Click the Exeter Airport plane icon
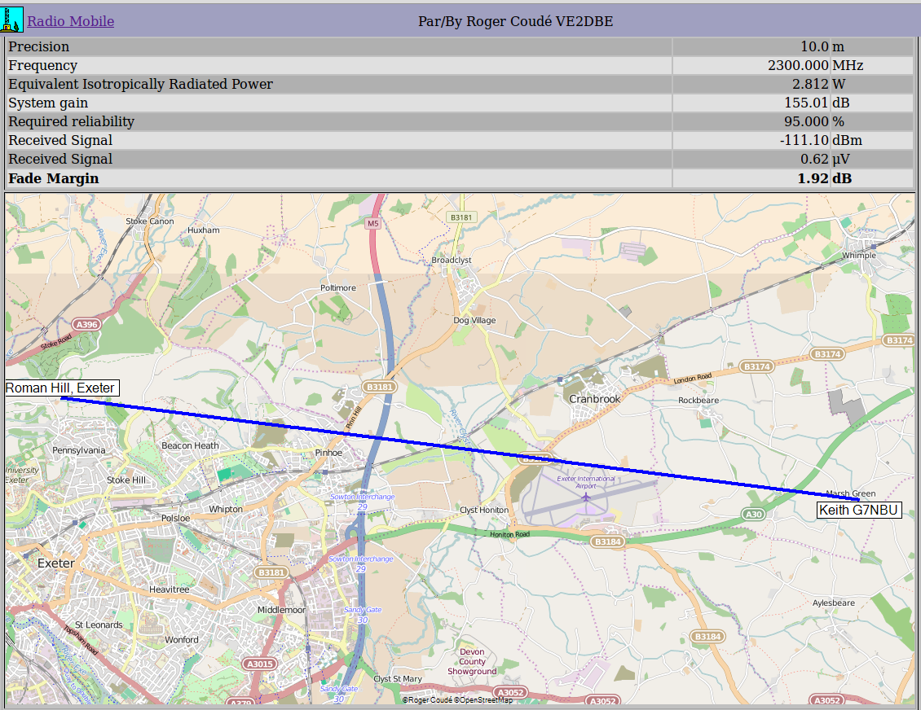921x710 pixels. [x=586, y=496]
